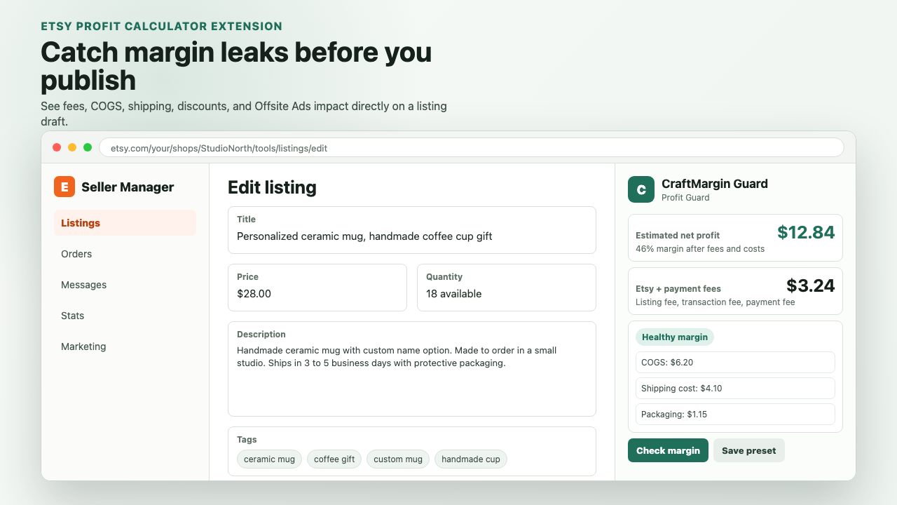Click the Estimated net profit label

tap(678, 236)
